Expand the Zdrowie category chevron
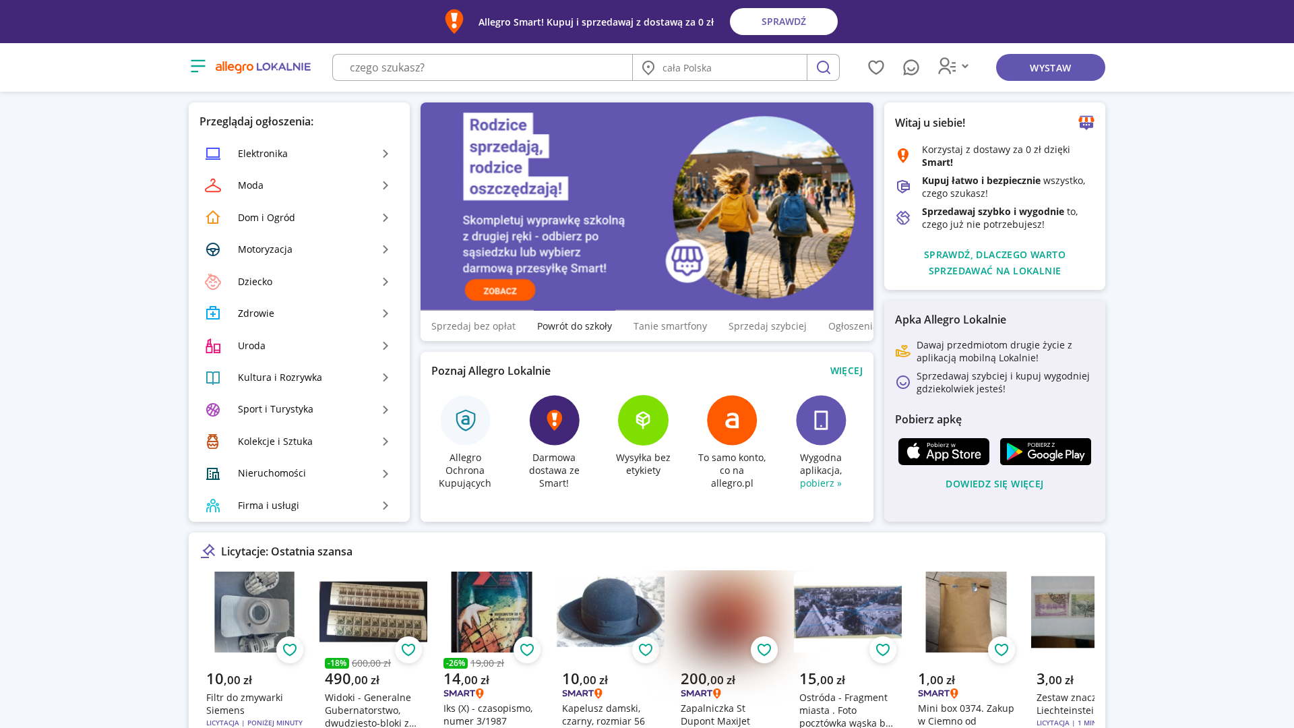1294x728 pixels. pyautogui.click(x=386, y=313)
